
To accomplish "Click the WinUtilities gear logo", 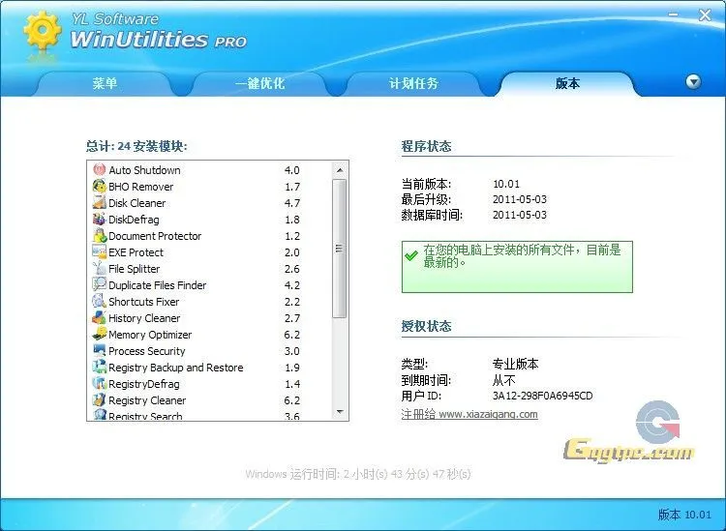I will 43,31.
